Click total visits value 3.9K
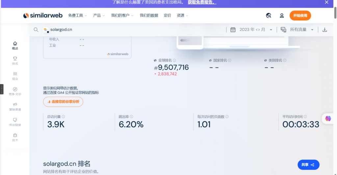Screen dimensions: 337x175 tap(56, 125)
